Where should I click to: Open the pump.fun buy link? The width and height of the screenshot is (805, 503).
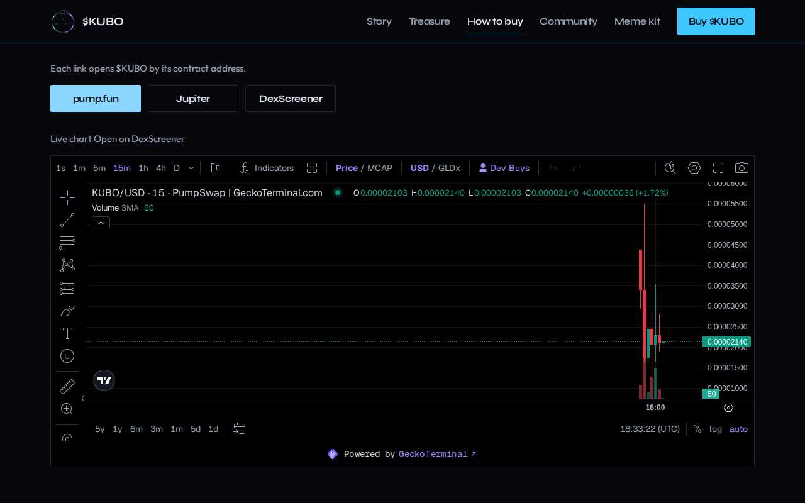[x=96, y=99]
